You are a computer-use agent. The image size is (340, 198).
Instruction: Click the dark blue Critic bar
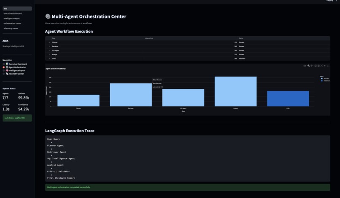[288, 99]
